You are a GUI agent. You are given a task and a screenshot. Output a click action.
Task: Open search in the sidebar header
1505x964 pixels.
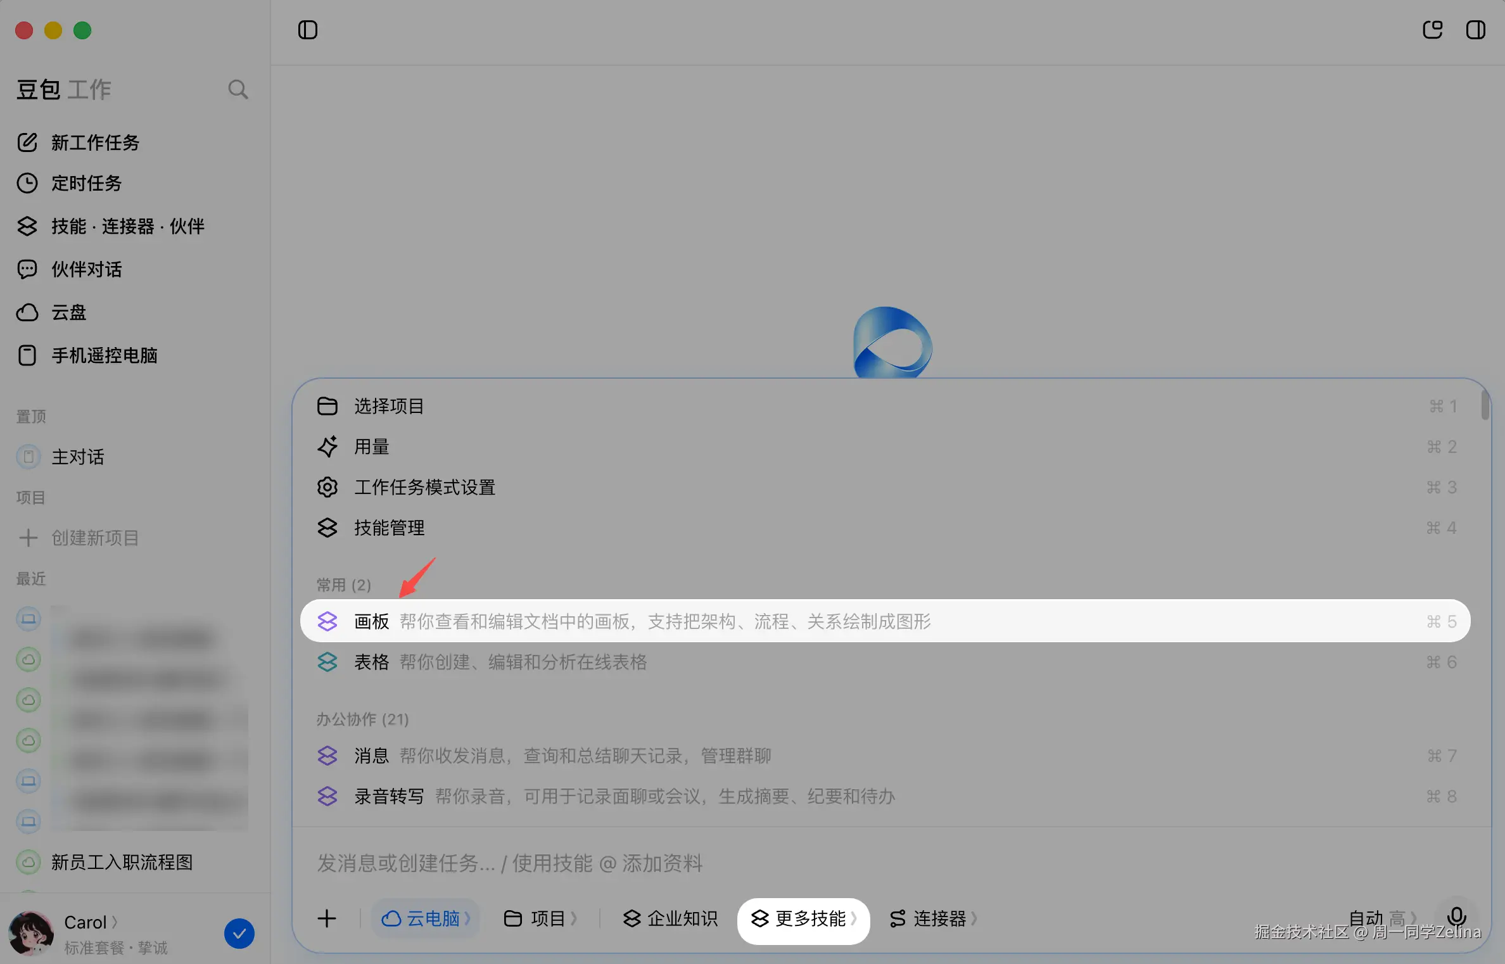(x=238, y=89)
